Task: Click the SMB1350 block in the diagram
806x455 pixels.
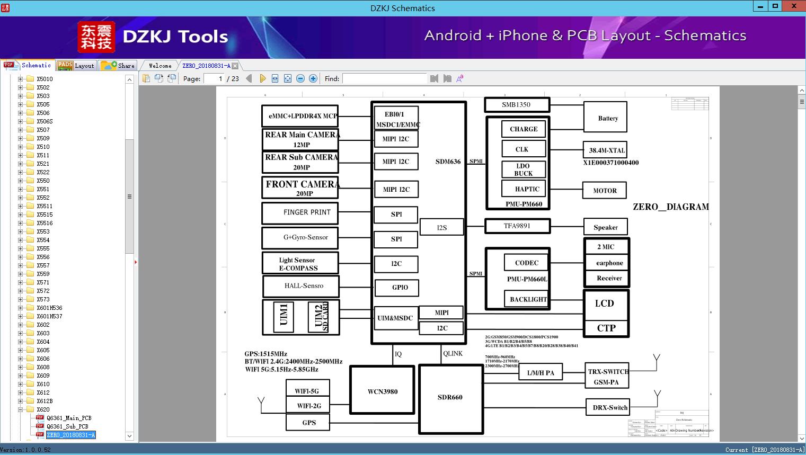Action: 517,105
